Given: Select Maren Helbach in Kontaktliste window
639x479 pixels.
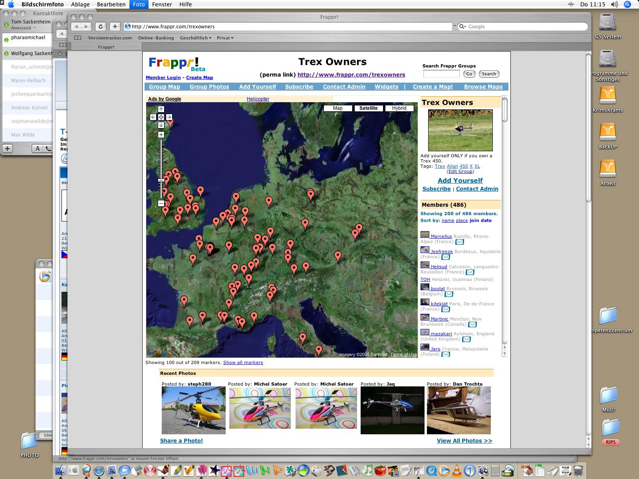Looking at the screenshot, I should [x=28, y=81].
